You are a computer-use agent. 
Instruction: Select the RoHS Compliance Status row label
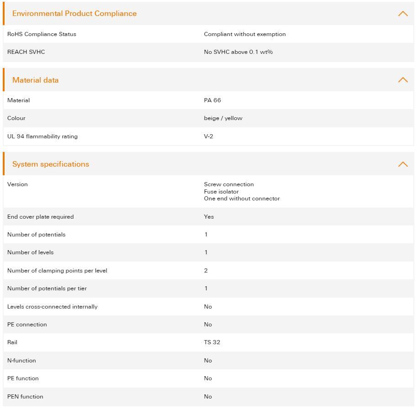pos(42,34)
